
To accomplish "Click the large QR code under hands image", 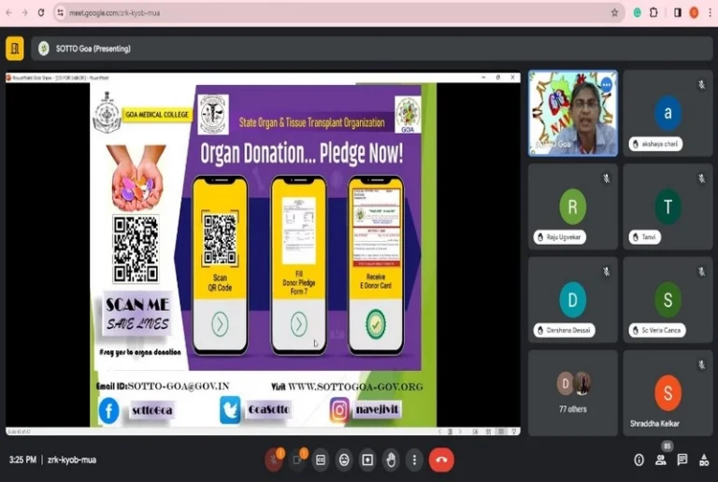I will pyautogui.click(x=136, y=249).
